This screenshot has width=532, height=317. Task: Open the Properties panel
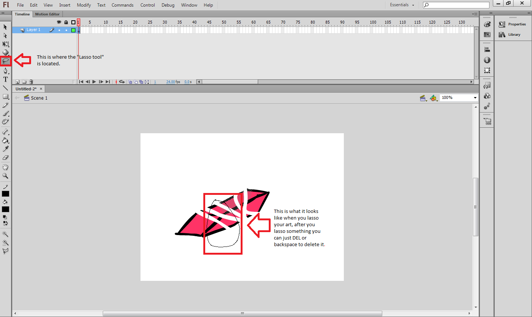tap(517, 24)
